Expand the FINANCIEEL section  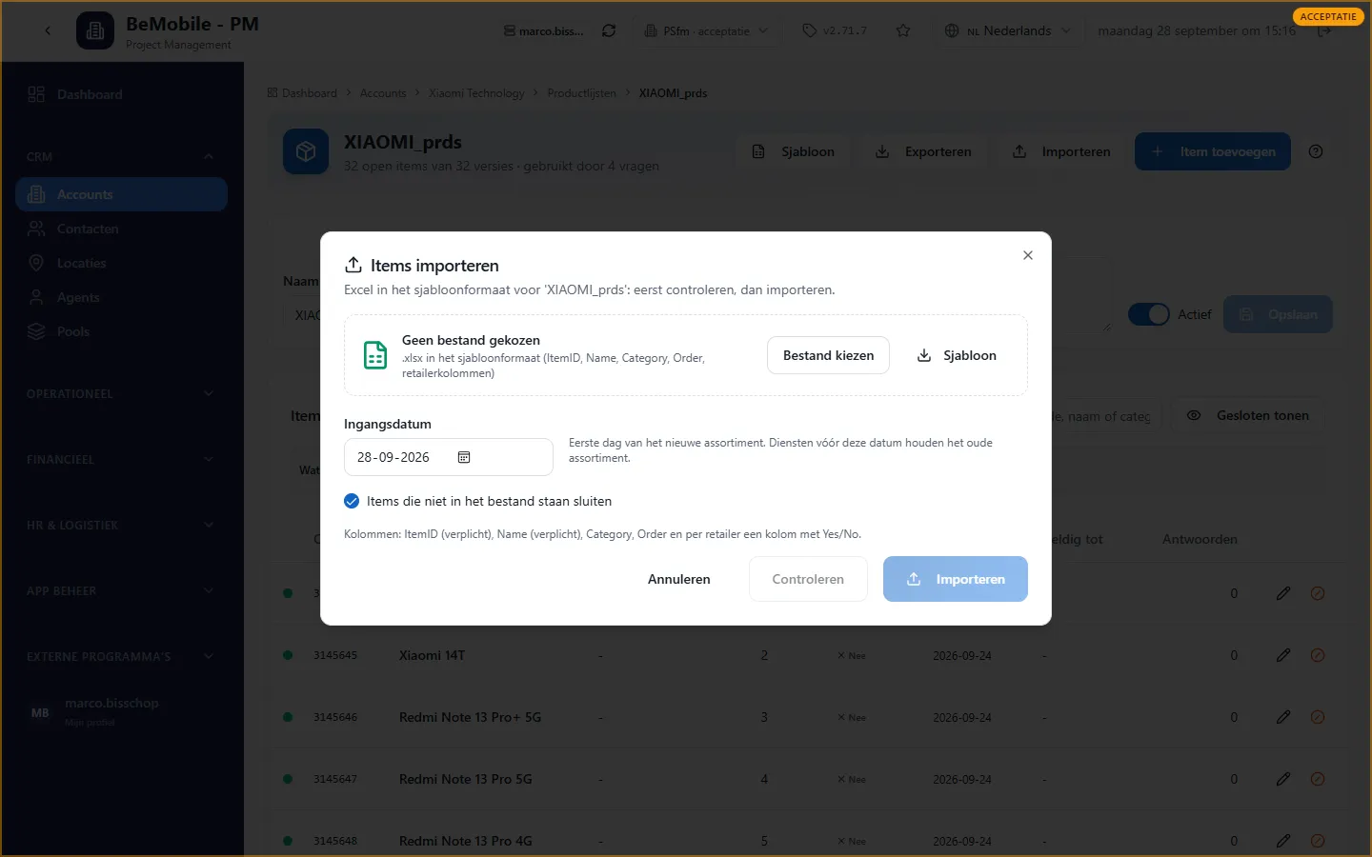click(x=122, y=459)
